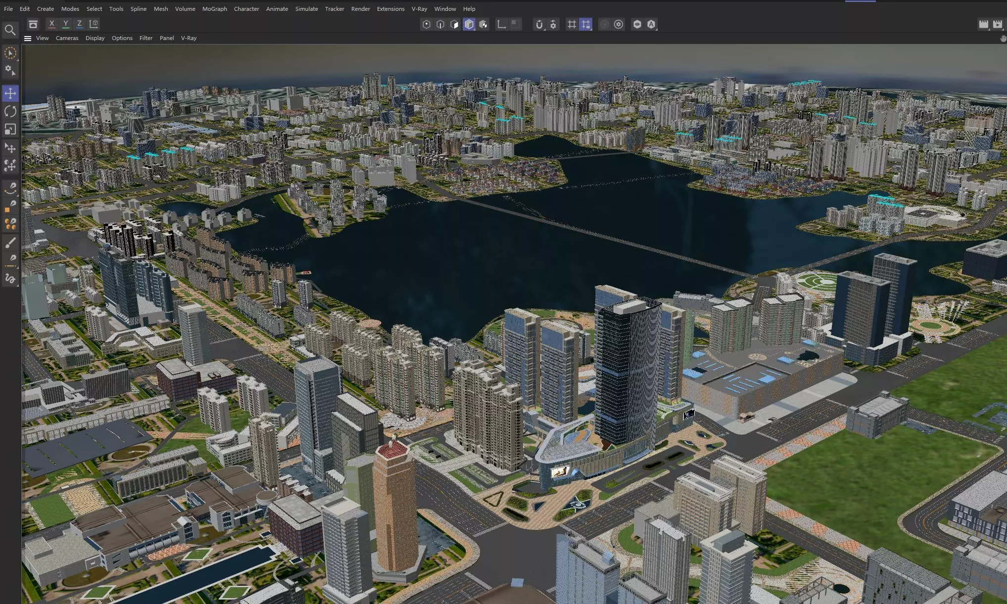
Task: Click Render to Picture Viewer play-clapperboard icon
Action: pos(998,24)
